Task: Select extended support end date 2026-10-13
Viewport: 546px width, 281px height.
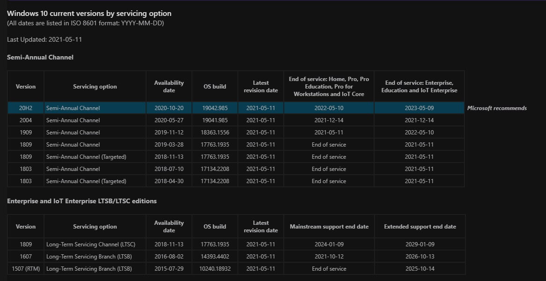Action: 420,257
